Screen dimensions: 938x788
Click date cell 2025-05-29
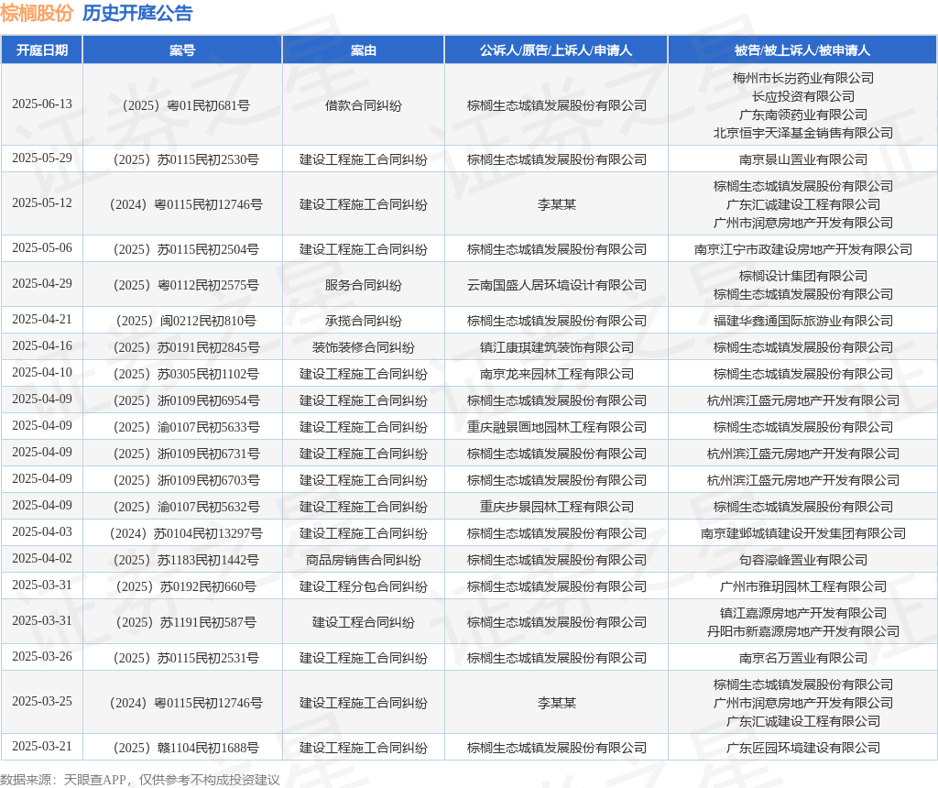(x=42, y=158)
